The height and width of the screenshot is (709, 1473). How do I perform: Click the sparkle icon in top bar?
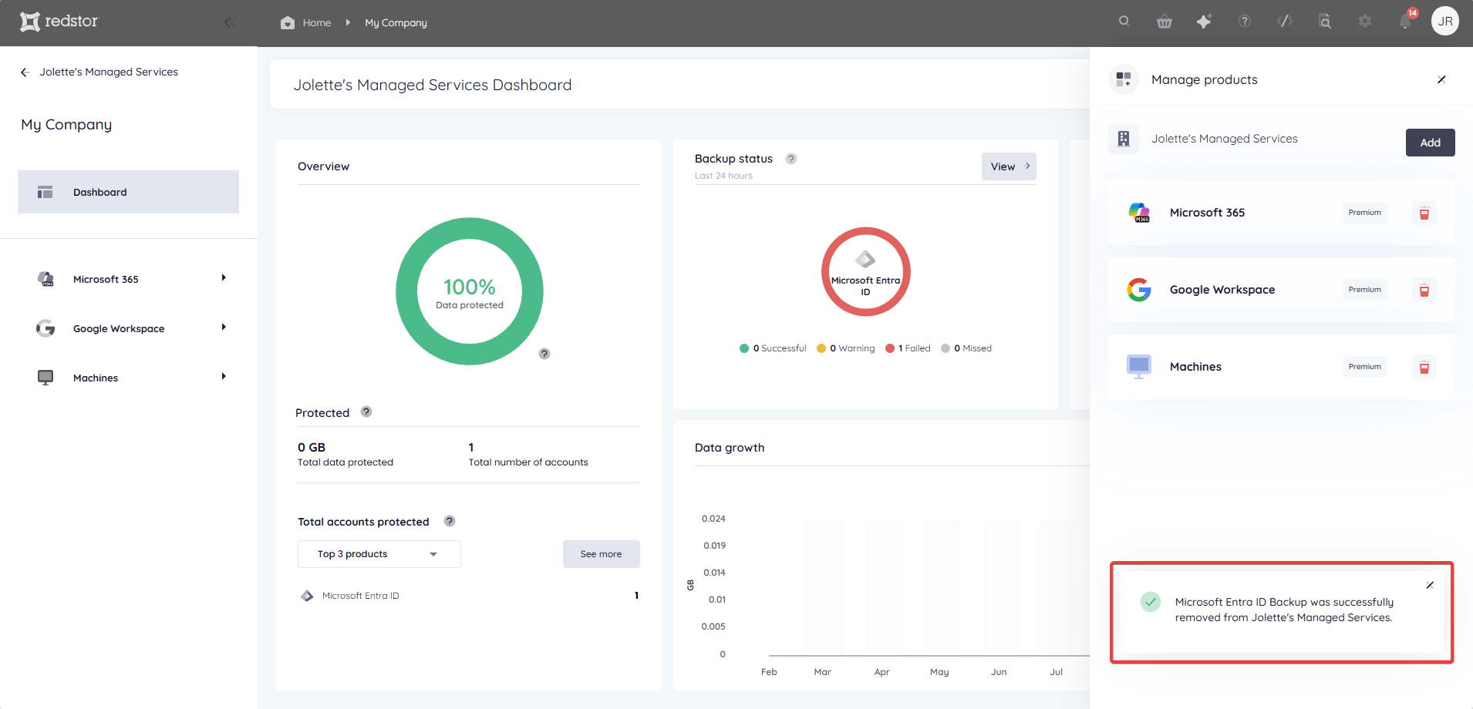click(1204, 22)
